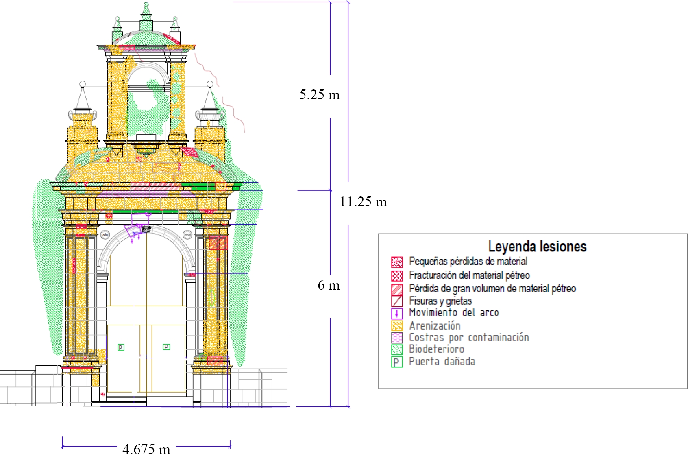Click the 'Arenización' legend text label
The width and height of the screenshot is (688, 454).
435,326
